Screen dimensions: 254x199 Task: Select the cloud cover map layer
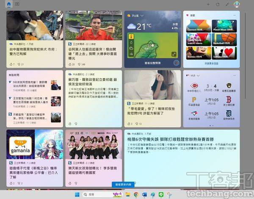[x=131, y=48]
